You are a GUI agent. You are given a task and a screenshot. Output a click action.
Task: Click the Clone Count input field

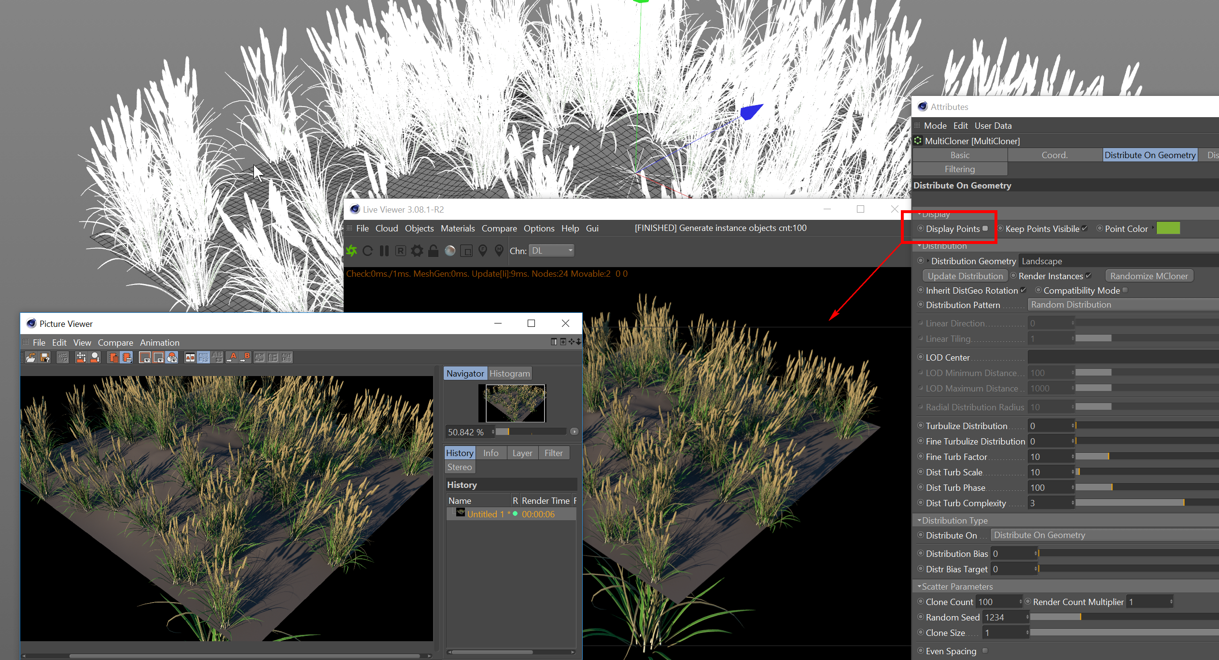[996, 602]
